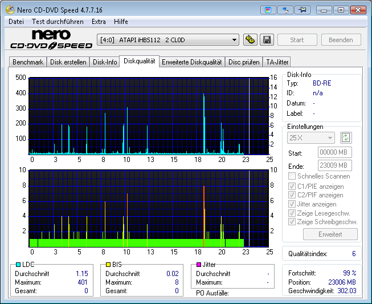Click the Qualitätsindex value 6

(x=354, y=254)
